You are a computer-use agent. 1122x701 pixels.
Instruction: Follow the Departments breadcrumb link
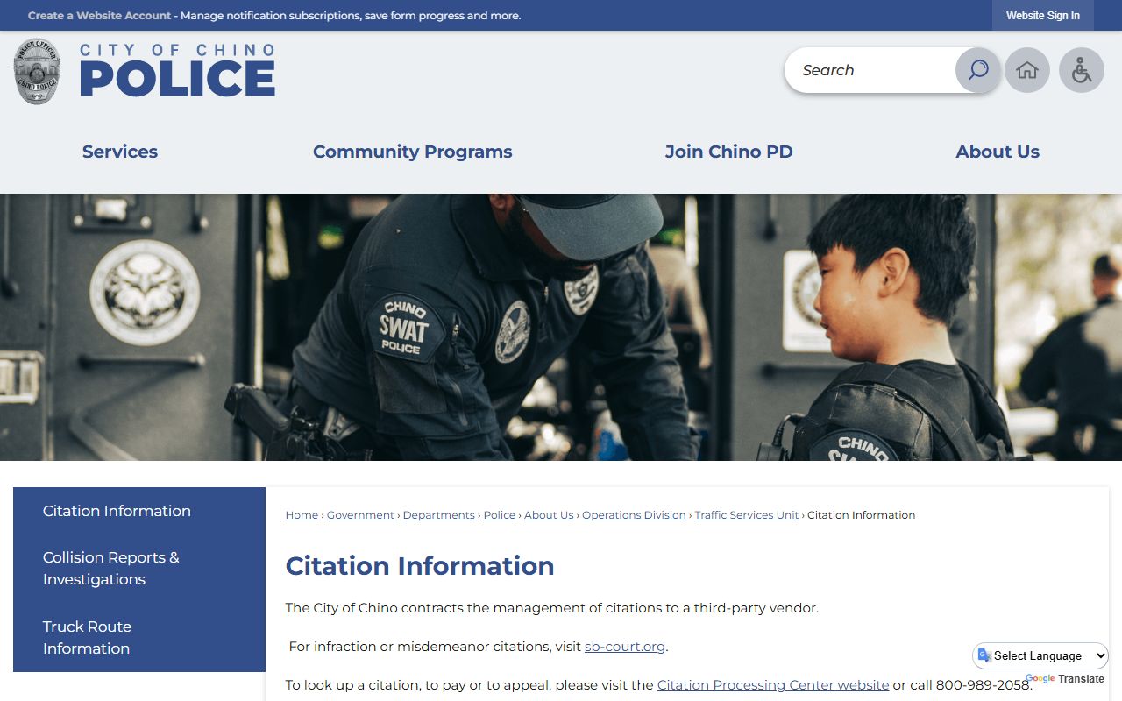pyautogui.click(x=438, y=515)
